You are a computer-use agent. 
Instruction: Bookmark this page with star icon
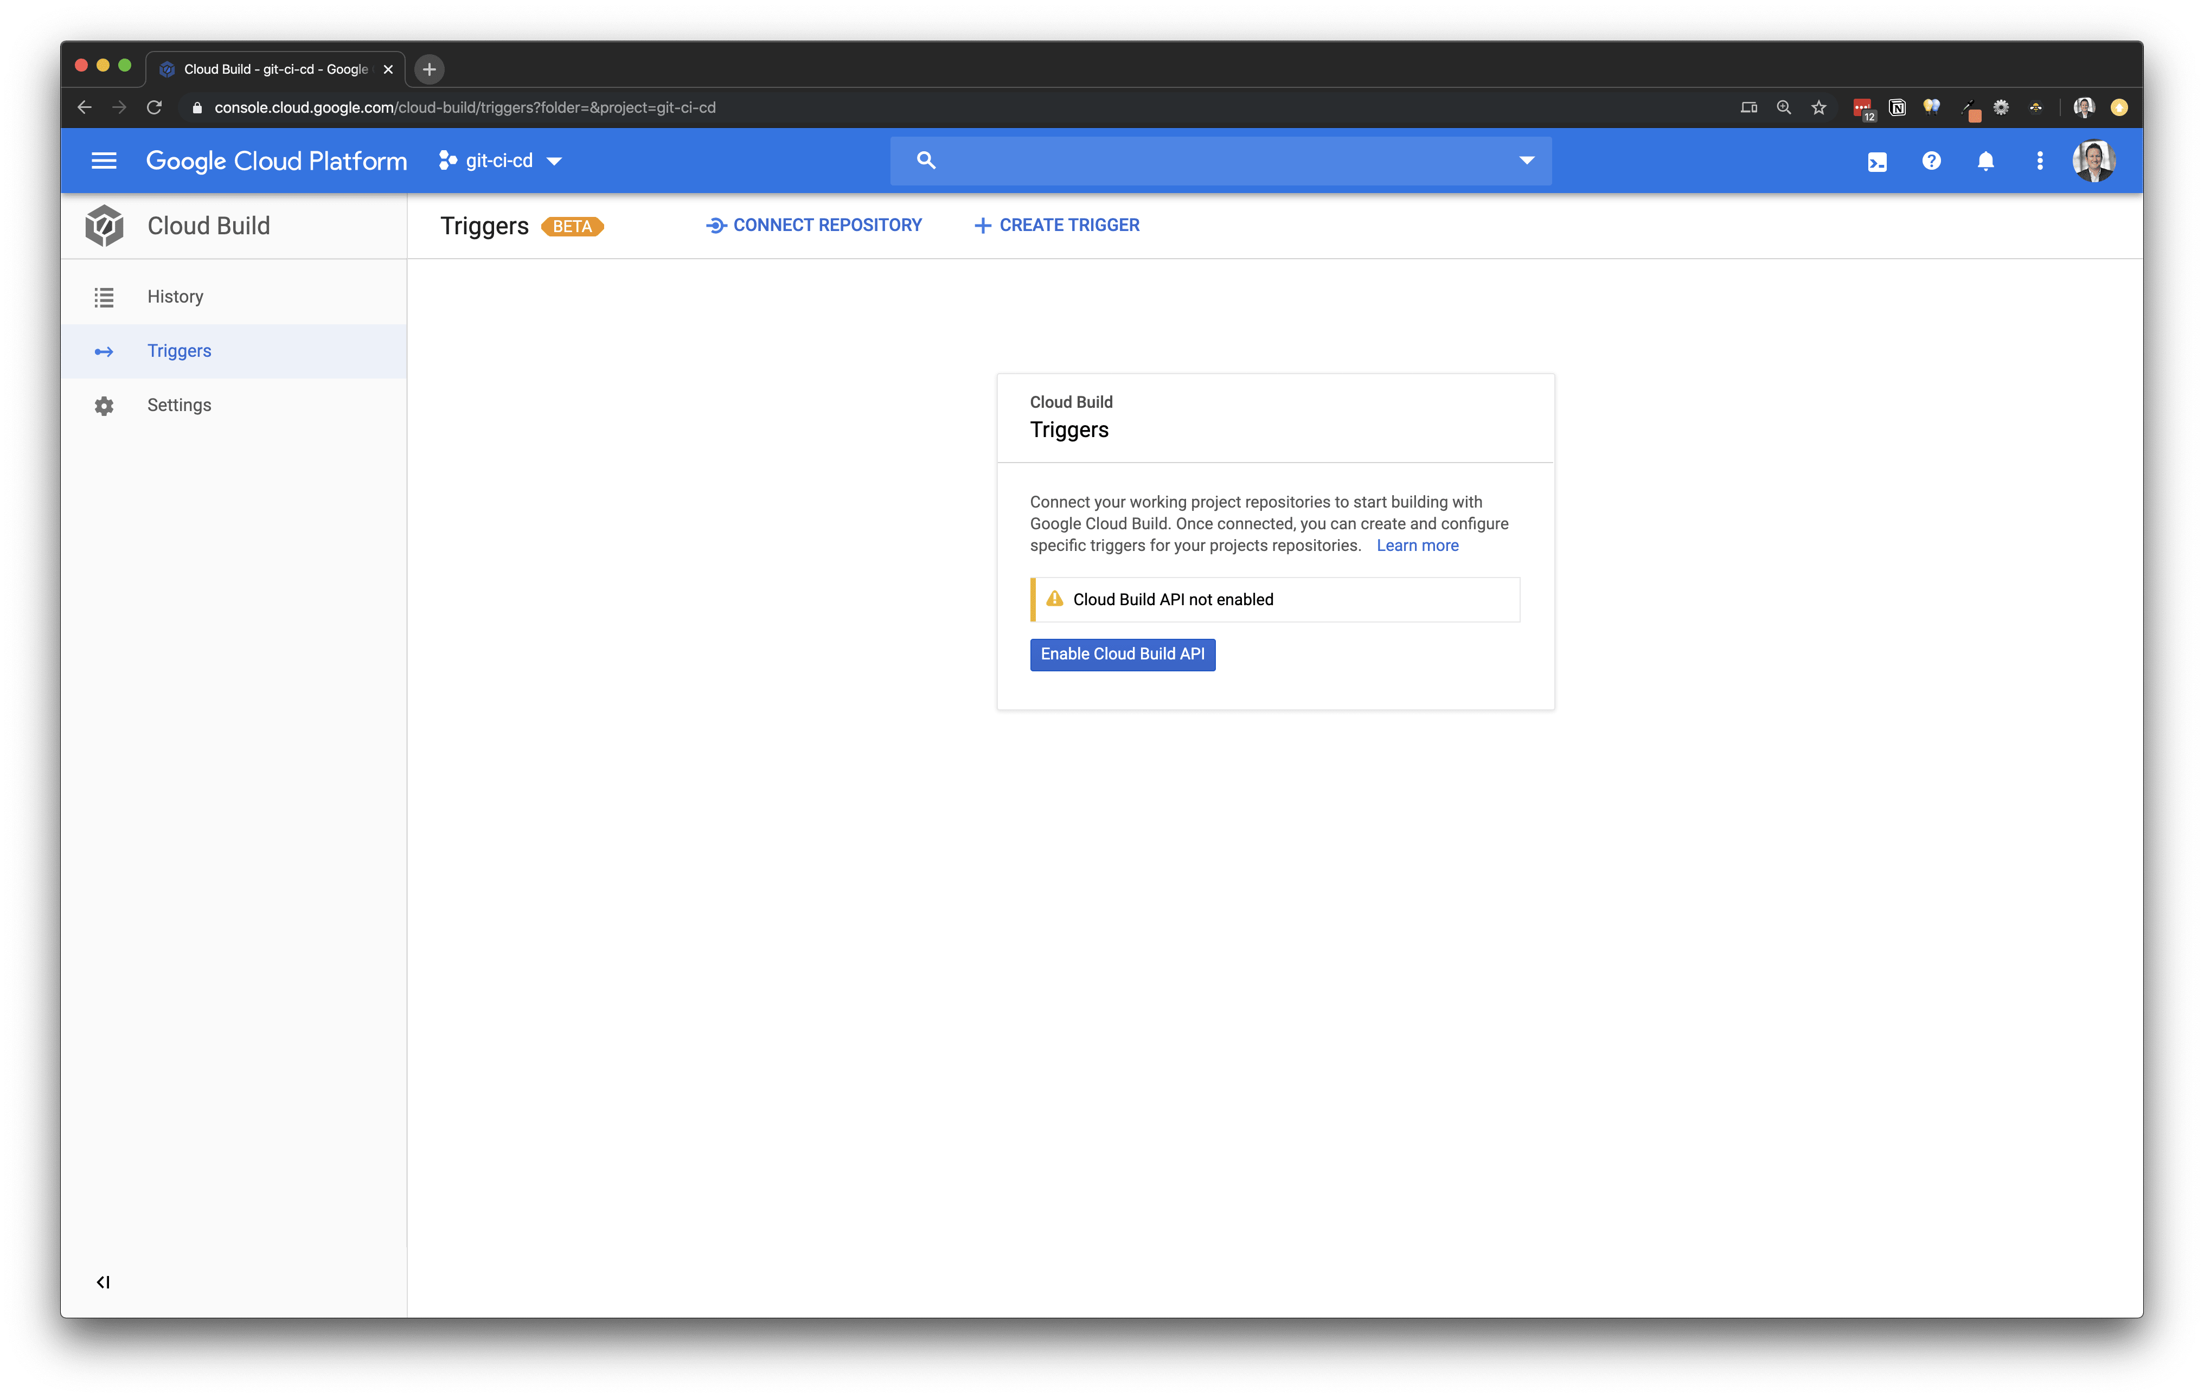1818,108
